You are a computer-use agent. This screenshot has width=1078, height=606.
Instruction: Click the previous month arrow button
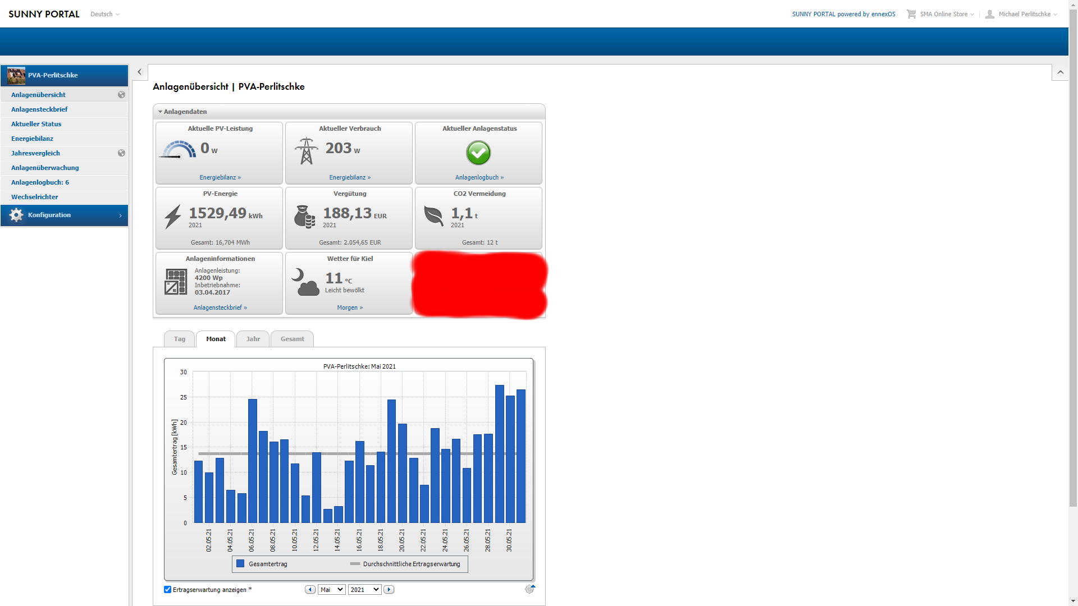310,590
